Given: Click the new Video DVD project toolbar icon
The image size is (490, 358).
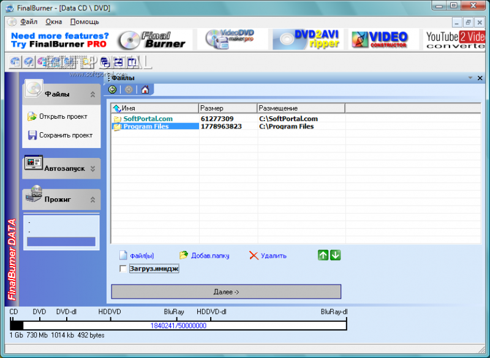Looking at the screenshot, I should point(42,62).
